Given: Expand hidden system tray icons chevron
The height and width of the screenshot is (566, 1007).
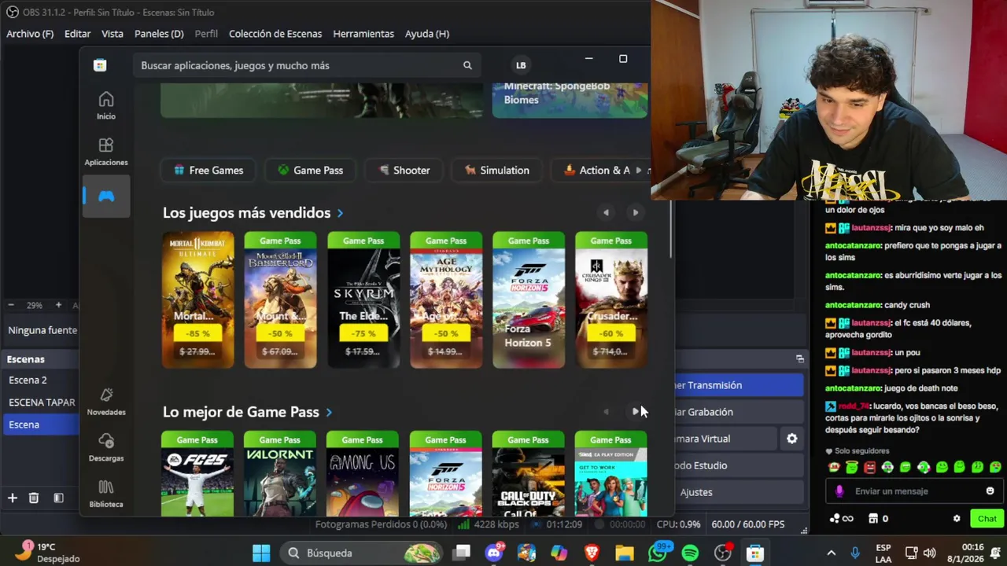Looking at the screenshot, I should 831,553.
